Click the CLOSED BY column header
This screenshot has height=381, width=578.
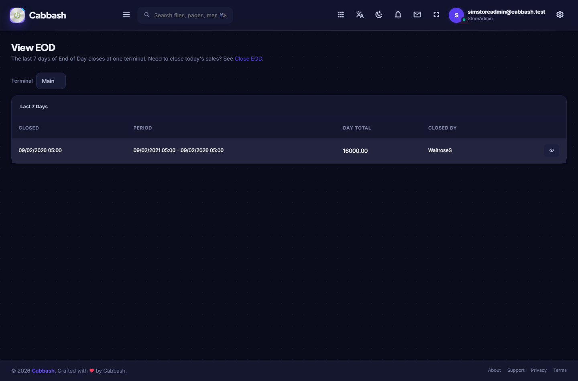[x=442, y=128]
